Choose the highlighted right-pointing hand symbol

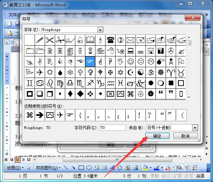pos(90,62)
